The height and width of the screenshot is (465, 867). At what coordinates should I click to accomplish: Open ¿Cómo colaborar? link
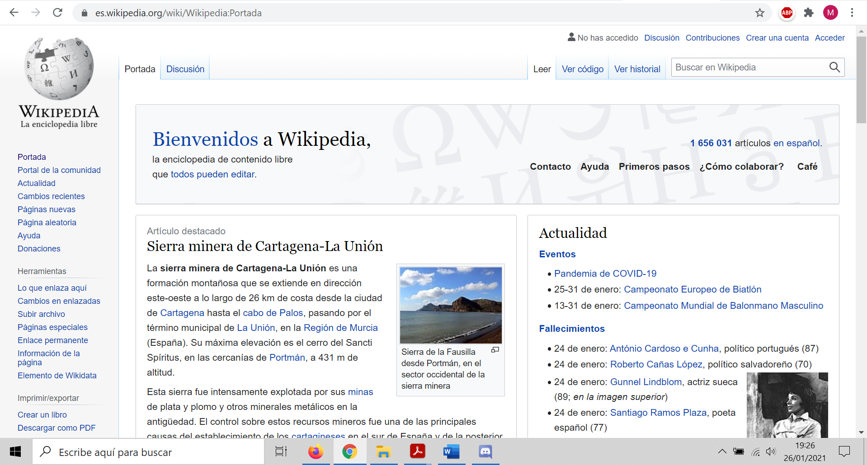tap(741, 167)
